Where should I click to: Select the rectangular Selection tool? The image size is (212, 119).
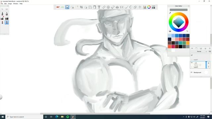[72, 7]
